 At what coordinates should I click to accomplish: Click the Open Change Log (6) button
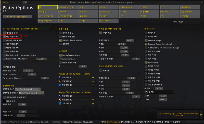[17, 17]
